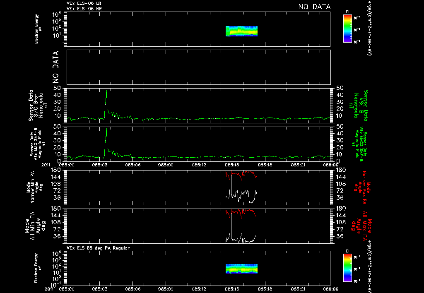Click the green "VSO B Nanotesla" axis label
The height and width of the screenshot is (293, 424).
pyautogui.click(x=359, y=106)
